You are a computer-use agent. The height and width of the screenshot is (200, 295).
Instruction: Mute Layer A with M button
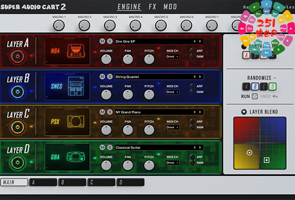tap(103, 41)
